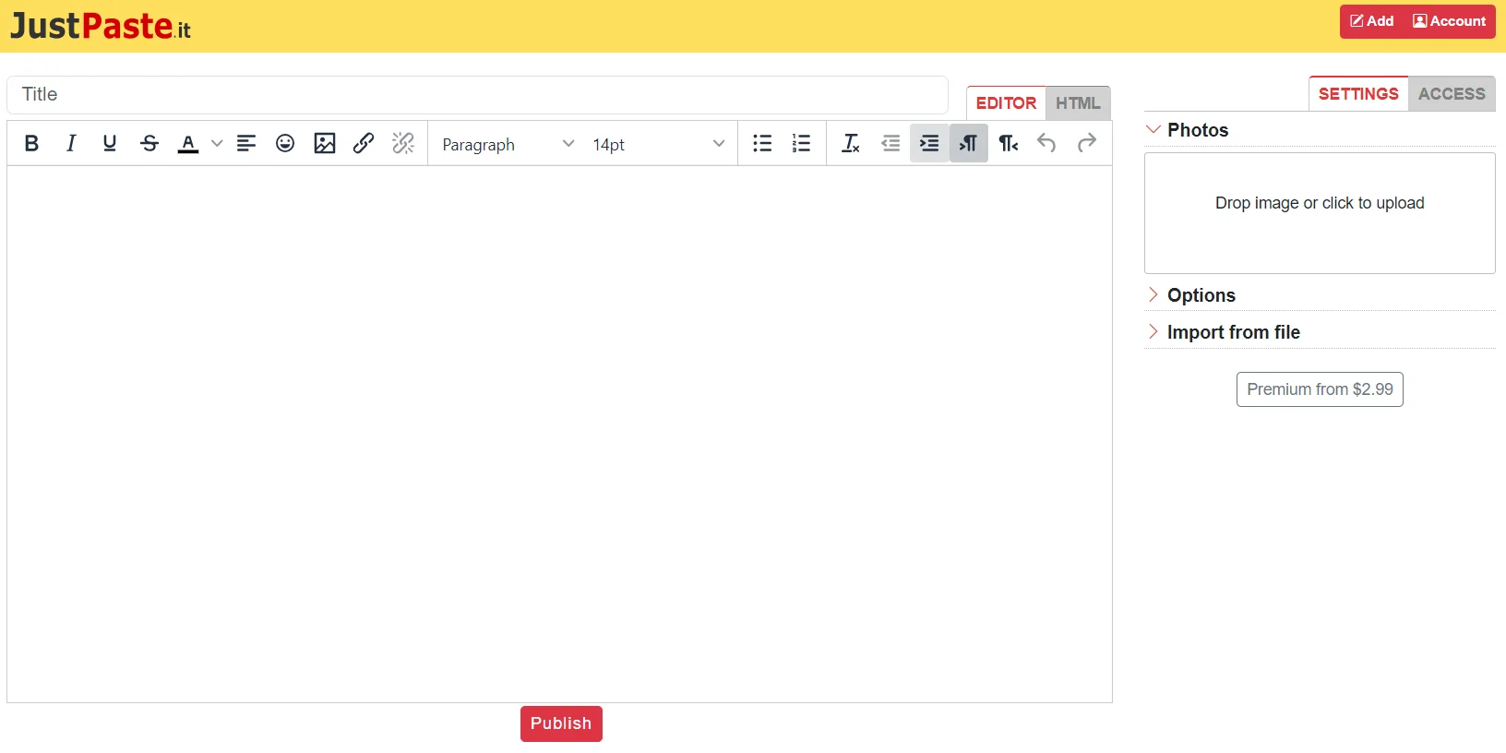
Task: Insert a numbered list
Action: pyautogui.click(x=801, y=143)
